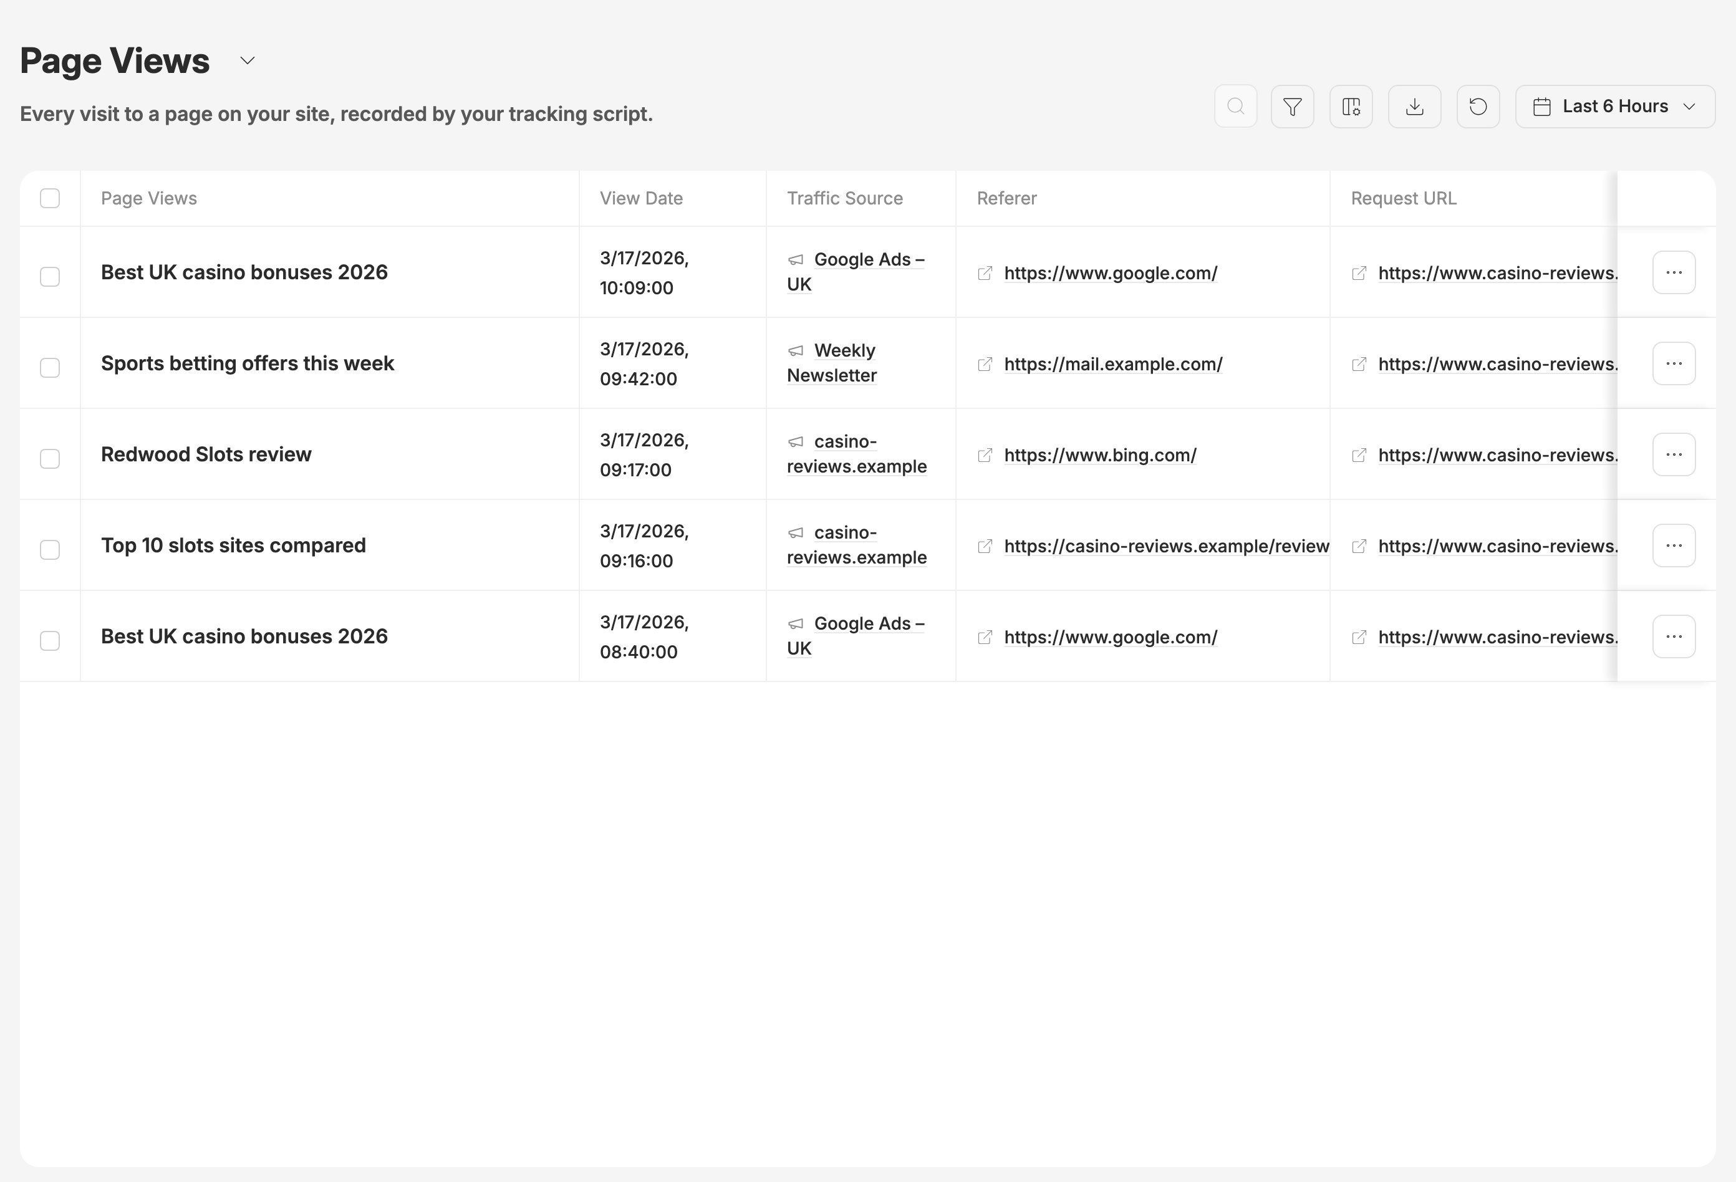The width and height of the screenshot is (1736, 1182).
Task: Open the Last 6 Hours time range dropdown
Action: tap(1615, 107)
